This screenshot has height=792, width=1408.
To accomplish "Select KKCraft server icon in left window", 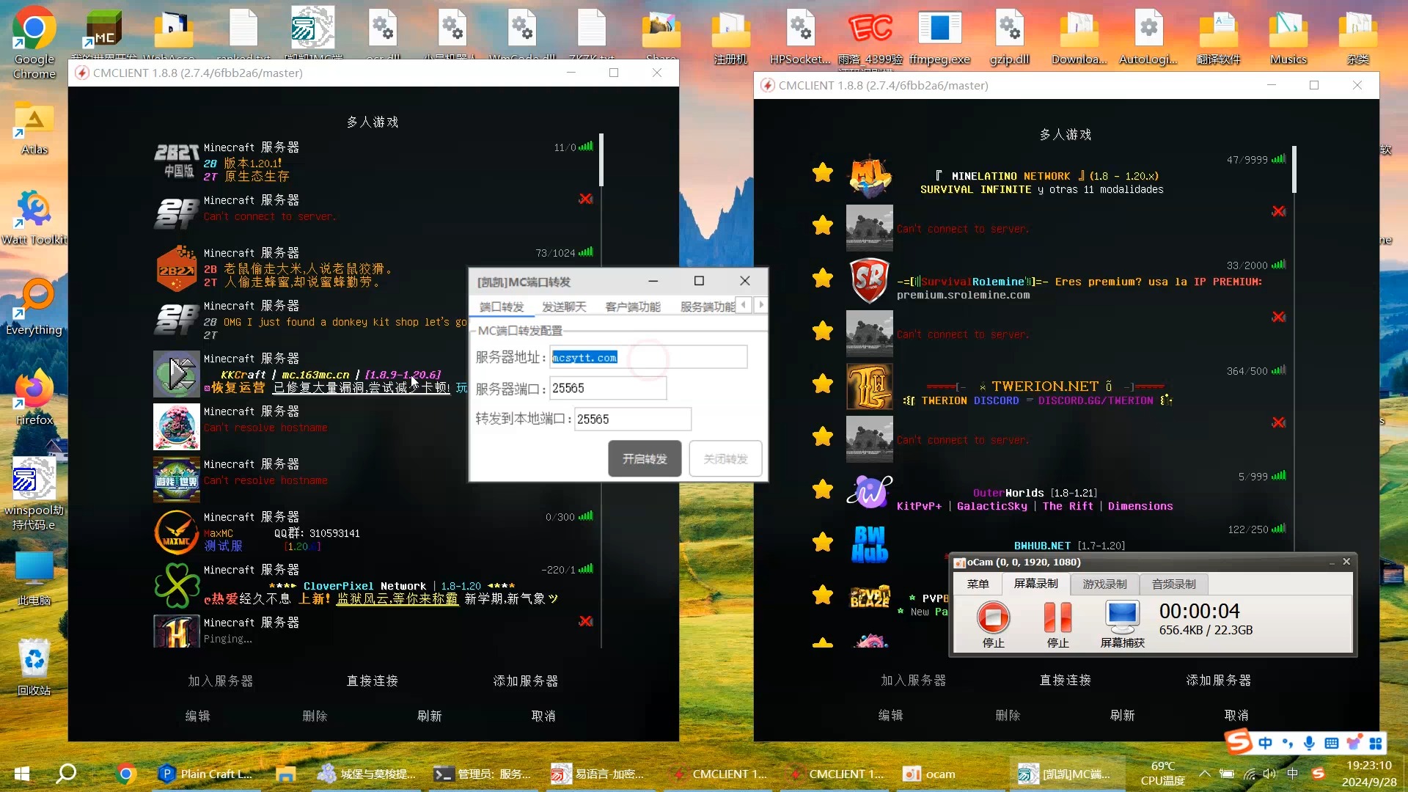I will coord(177,374).
